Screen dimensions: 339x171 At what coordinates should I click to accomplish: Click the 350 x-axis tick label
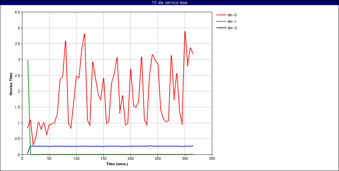212,158
